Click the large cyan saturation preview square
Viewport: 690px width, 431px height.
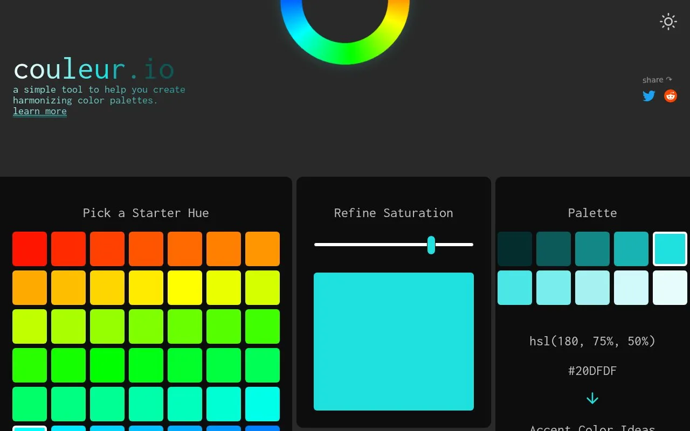point(394,342)
